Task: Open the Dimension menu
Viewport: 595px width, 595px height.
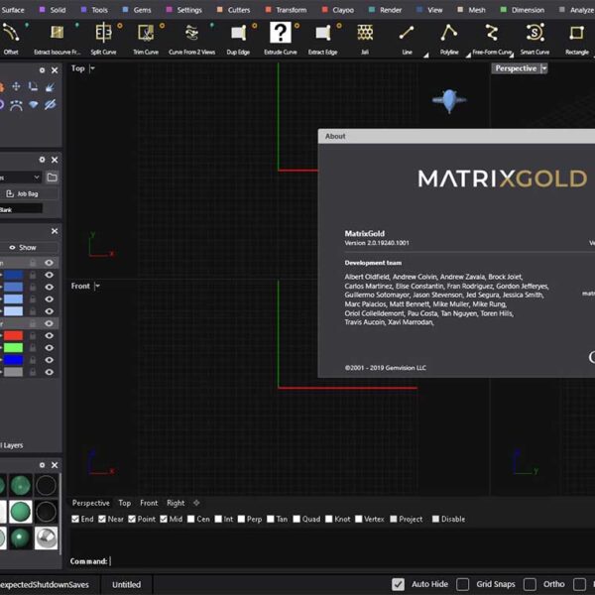Action: (523, 10)
